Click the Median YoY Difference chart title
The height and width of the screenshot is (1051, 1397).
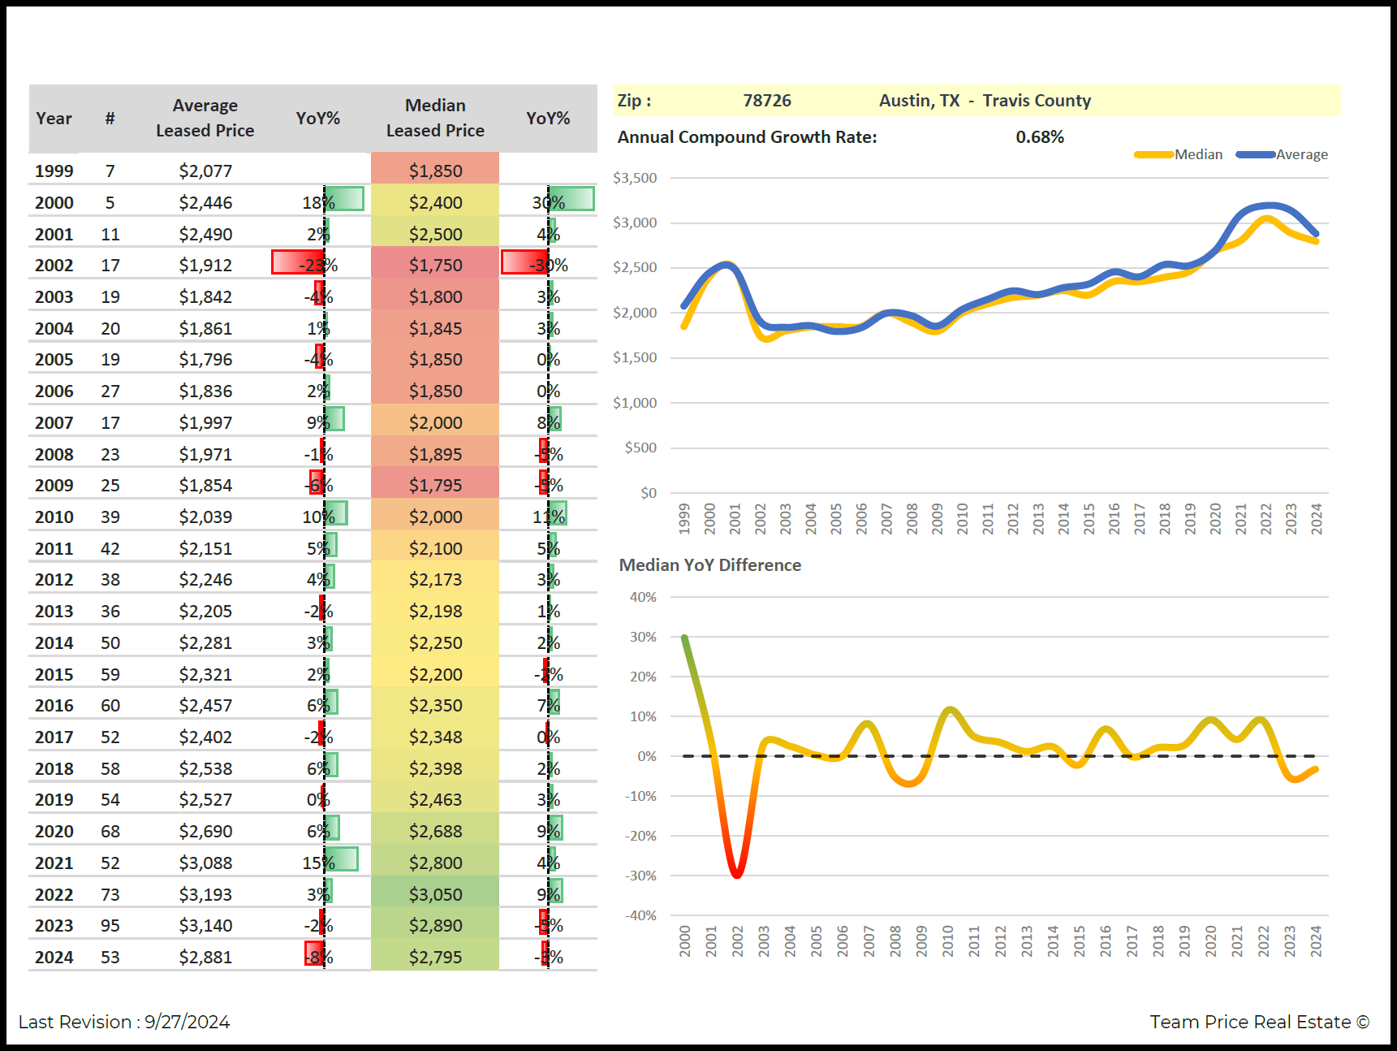pyautogui.click(x=709, y=565)
